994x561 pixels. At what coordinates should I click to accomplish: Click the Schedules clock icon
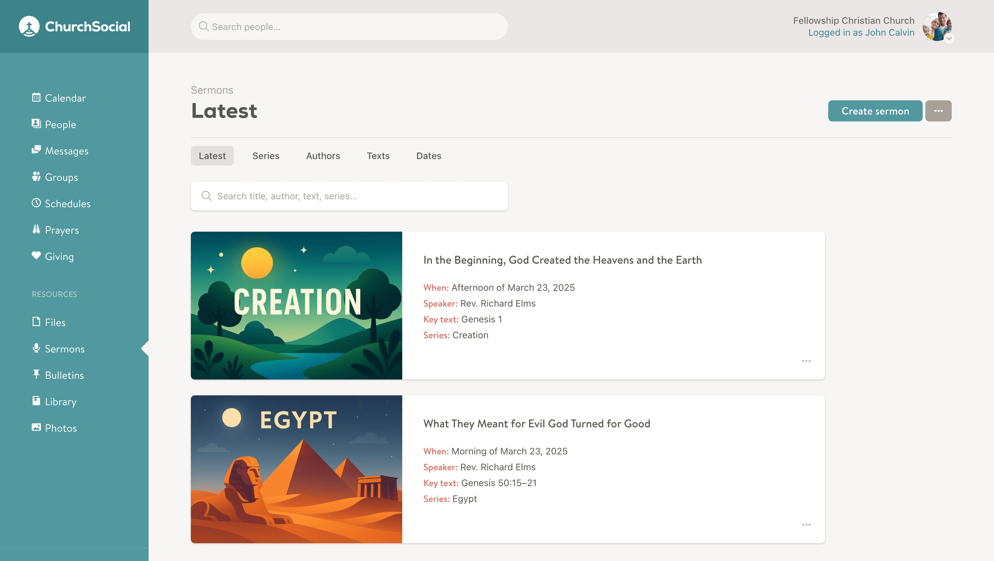(x=36, y=203)
